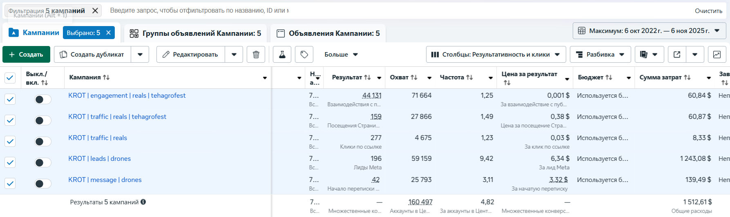The width and height of the screenshot is (730, 217).
Task: Click the tag label icon
Action: click(x=304, y=55)
